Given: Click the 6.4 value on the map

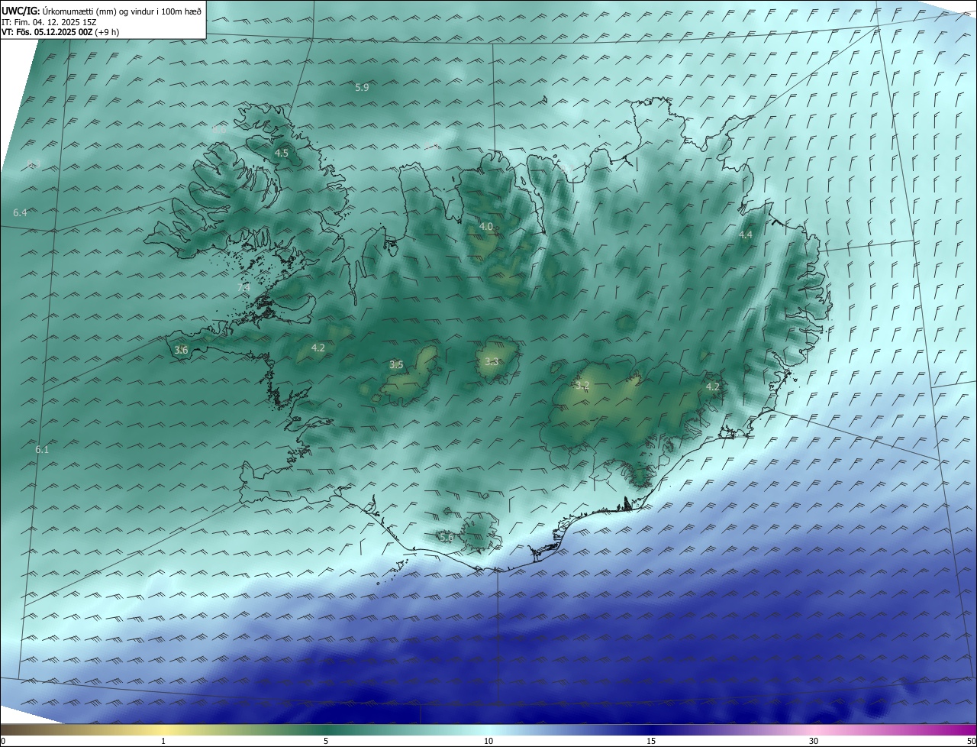Looking at the screenshot, I should (x=20, y=212).
